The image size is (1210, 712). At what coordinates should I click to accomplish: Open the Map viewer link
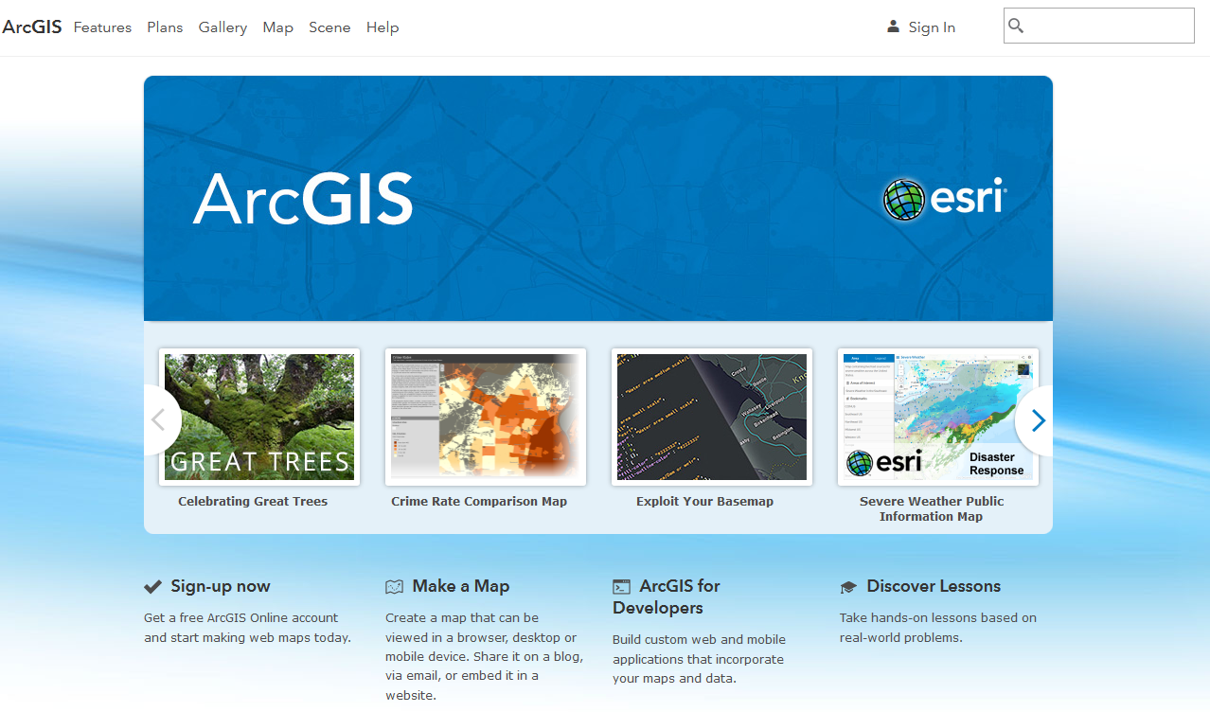pyautogui.click(x=278, y=27)
